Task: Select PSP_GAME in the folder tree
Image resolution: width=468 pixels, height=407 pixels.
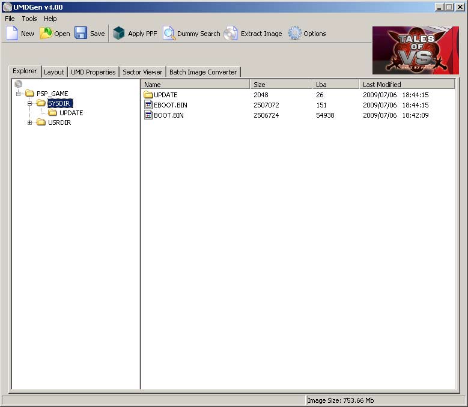Action: coord(52,94)
